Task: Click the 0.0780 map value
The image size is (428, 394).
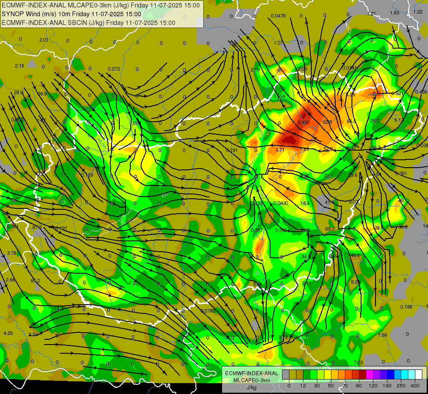Action: click(x=208, y=311)
